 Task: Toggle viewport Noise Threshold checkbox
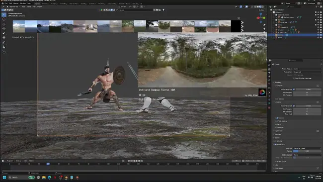point(294,90)
